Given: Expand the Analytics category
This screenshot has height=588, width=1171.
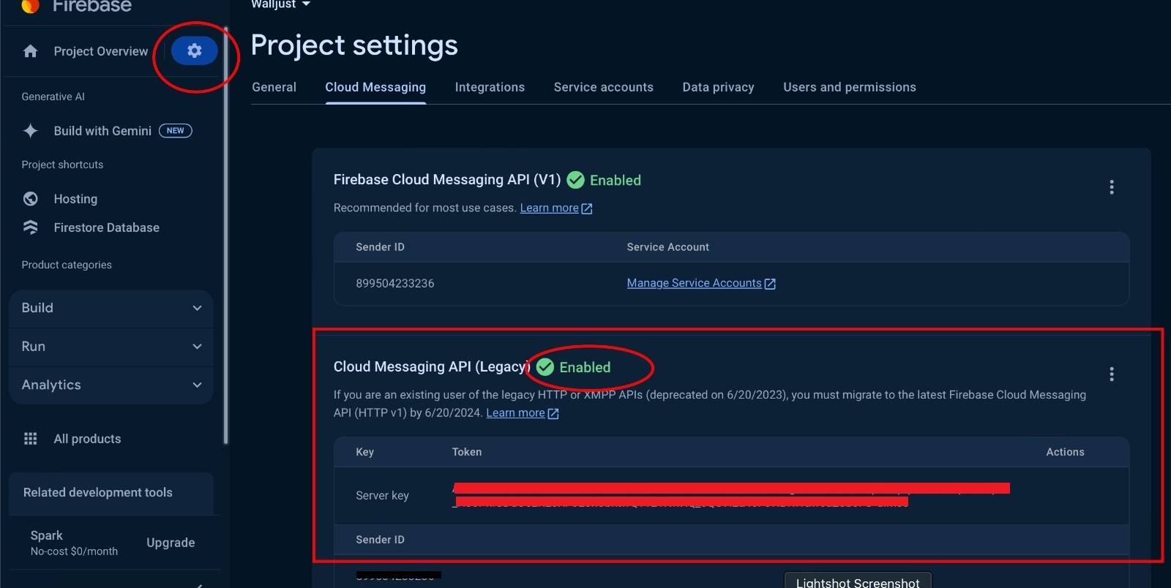Looking at the screenshot, I should coord(111,385).
